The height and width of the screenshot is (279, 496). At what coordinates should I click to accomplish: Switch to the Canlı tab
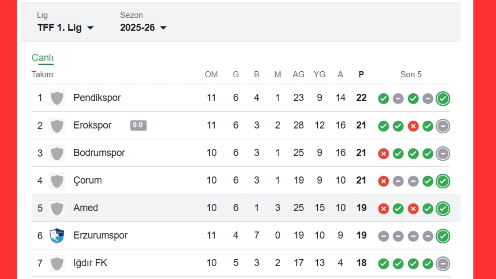(42, 58)
